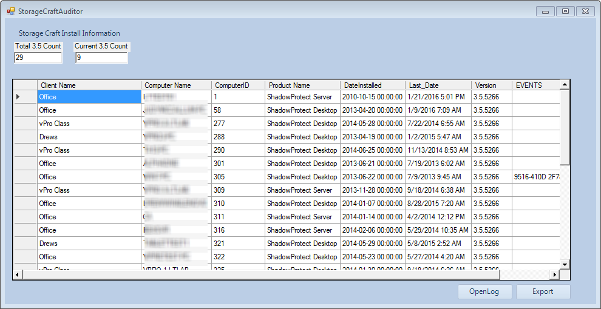The height and width of the screenshot is (309, 601).
Task: Select ComputerID cell '58'
Action: (x=238, y=110)
